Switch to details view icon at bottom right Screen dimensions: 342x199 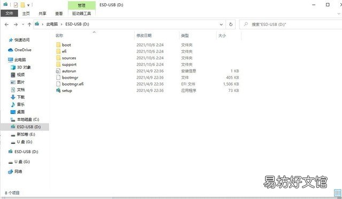338,193
